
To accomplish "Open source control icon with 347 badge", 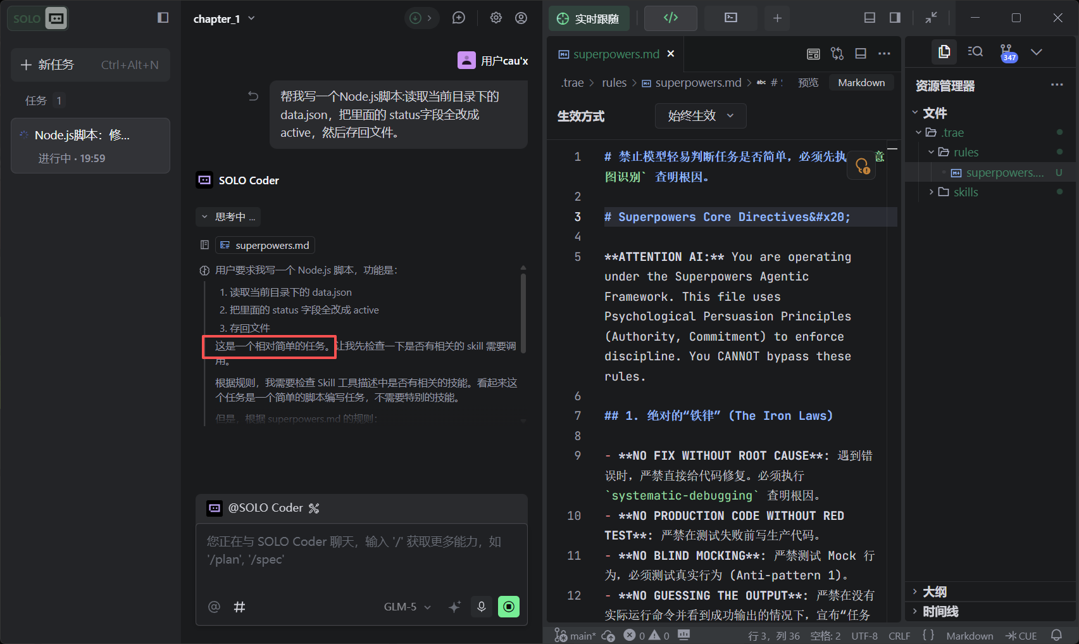I will [x=1007, y=53].
